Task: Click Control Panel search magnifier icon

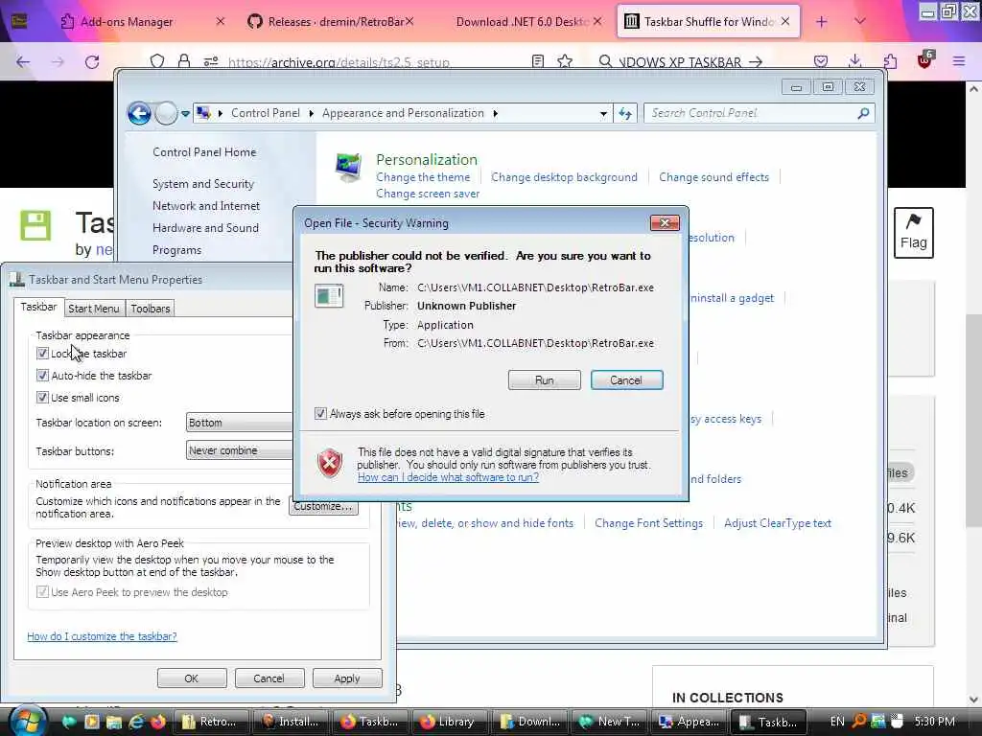Action: (864, 113)
